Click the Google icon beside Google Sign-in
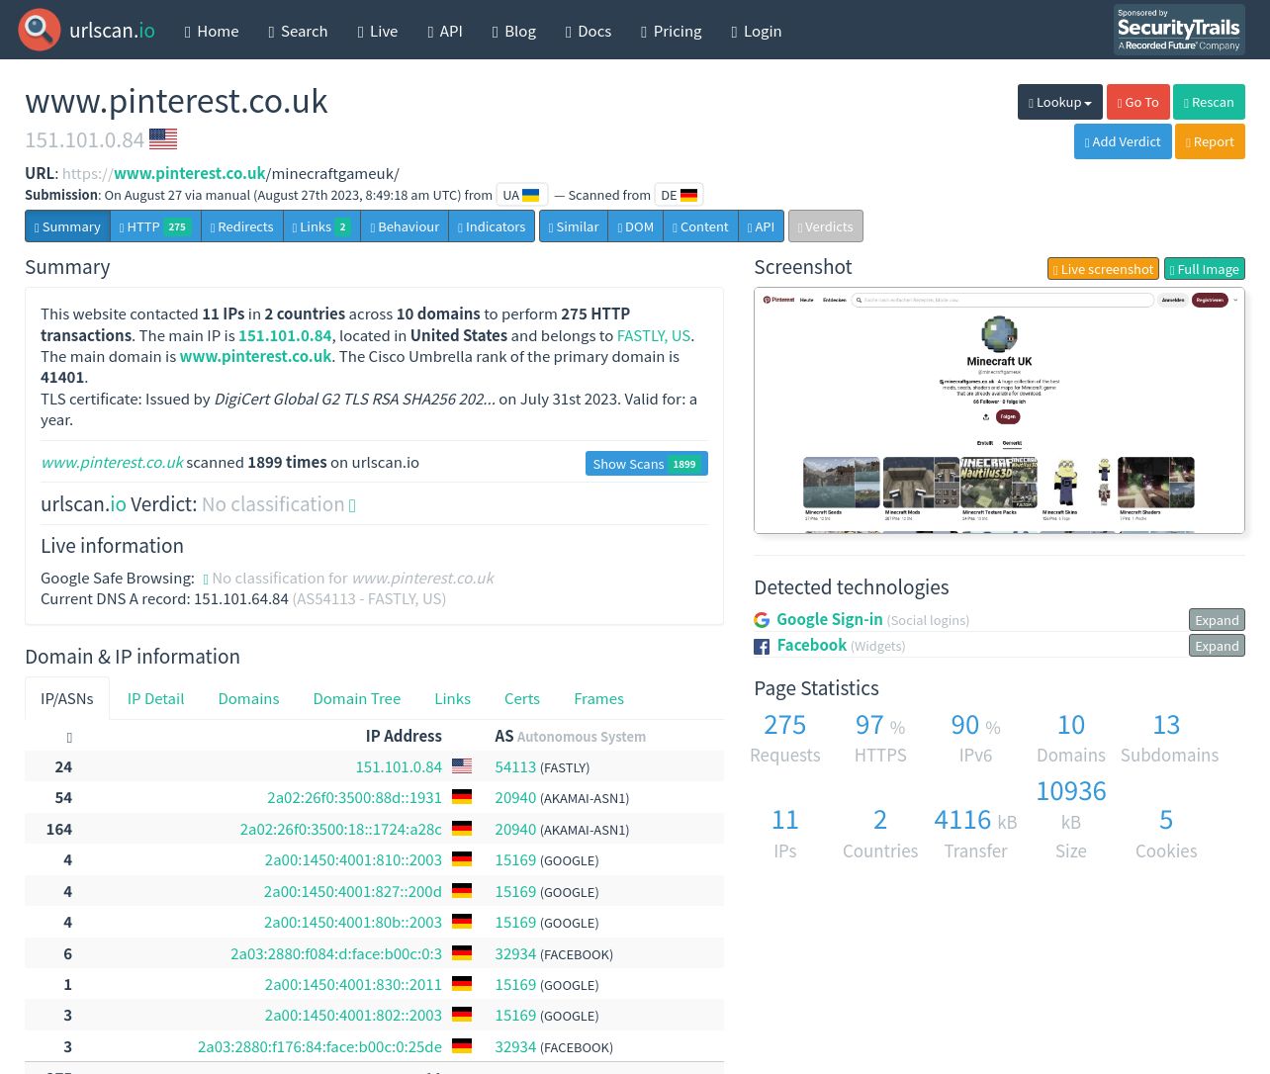 [762, 620]
